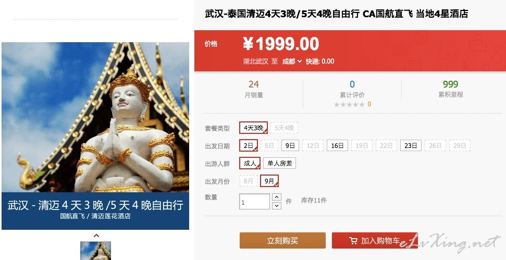Choose the 单人房差 traveler option
Image resolution: width=506 pixels, height=260 pixels.
pyautogui.click(x=279, y=163)
